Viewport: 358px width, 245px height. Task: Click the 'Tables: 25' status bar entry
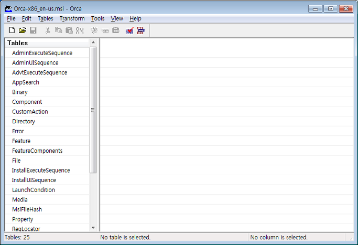(x=17, y=238)
